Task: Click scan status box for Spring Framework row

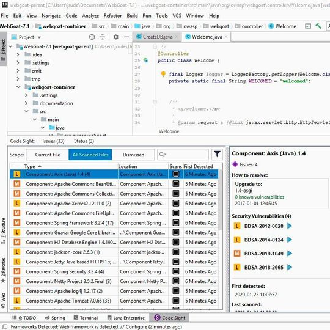Action: [176, 222]
